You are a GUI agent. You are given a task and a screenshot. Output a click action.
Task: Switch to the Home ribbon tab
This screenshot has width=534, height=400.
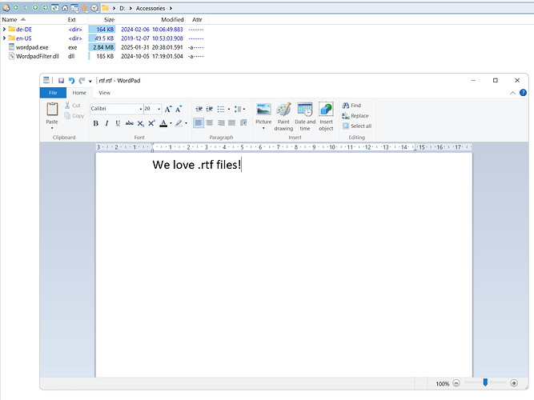point(79,93)
